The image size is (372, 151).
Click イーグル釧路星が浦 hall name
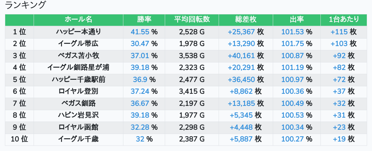[x=78, y=68]
